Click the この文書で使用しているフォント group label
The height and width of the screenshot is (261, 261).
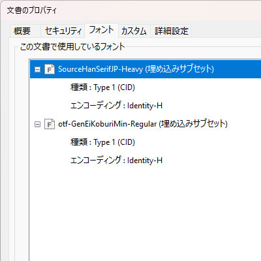72,47
